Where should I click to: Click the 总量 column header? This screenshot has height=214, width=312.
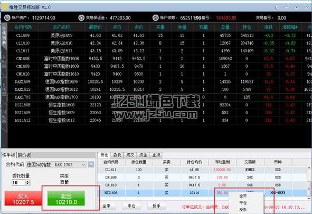click(x=225, y=27)
